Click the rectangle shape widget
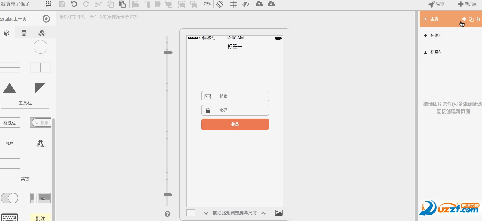Image resolution: width=482 pixels, height=221 pixels. tap(10, 47)
